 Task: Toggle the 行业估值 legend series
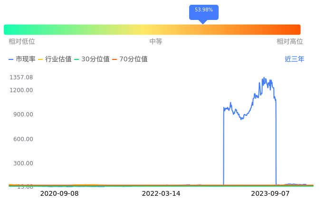(x=55, y=59)
